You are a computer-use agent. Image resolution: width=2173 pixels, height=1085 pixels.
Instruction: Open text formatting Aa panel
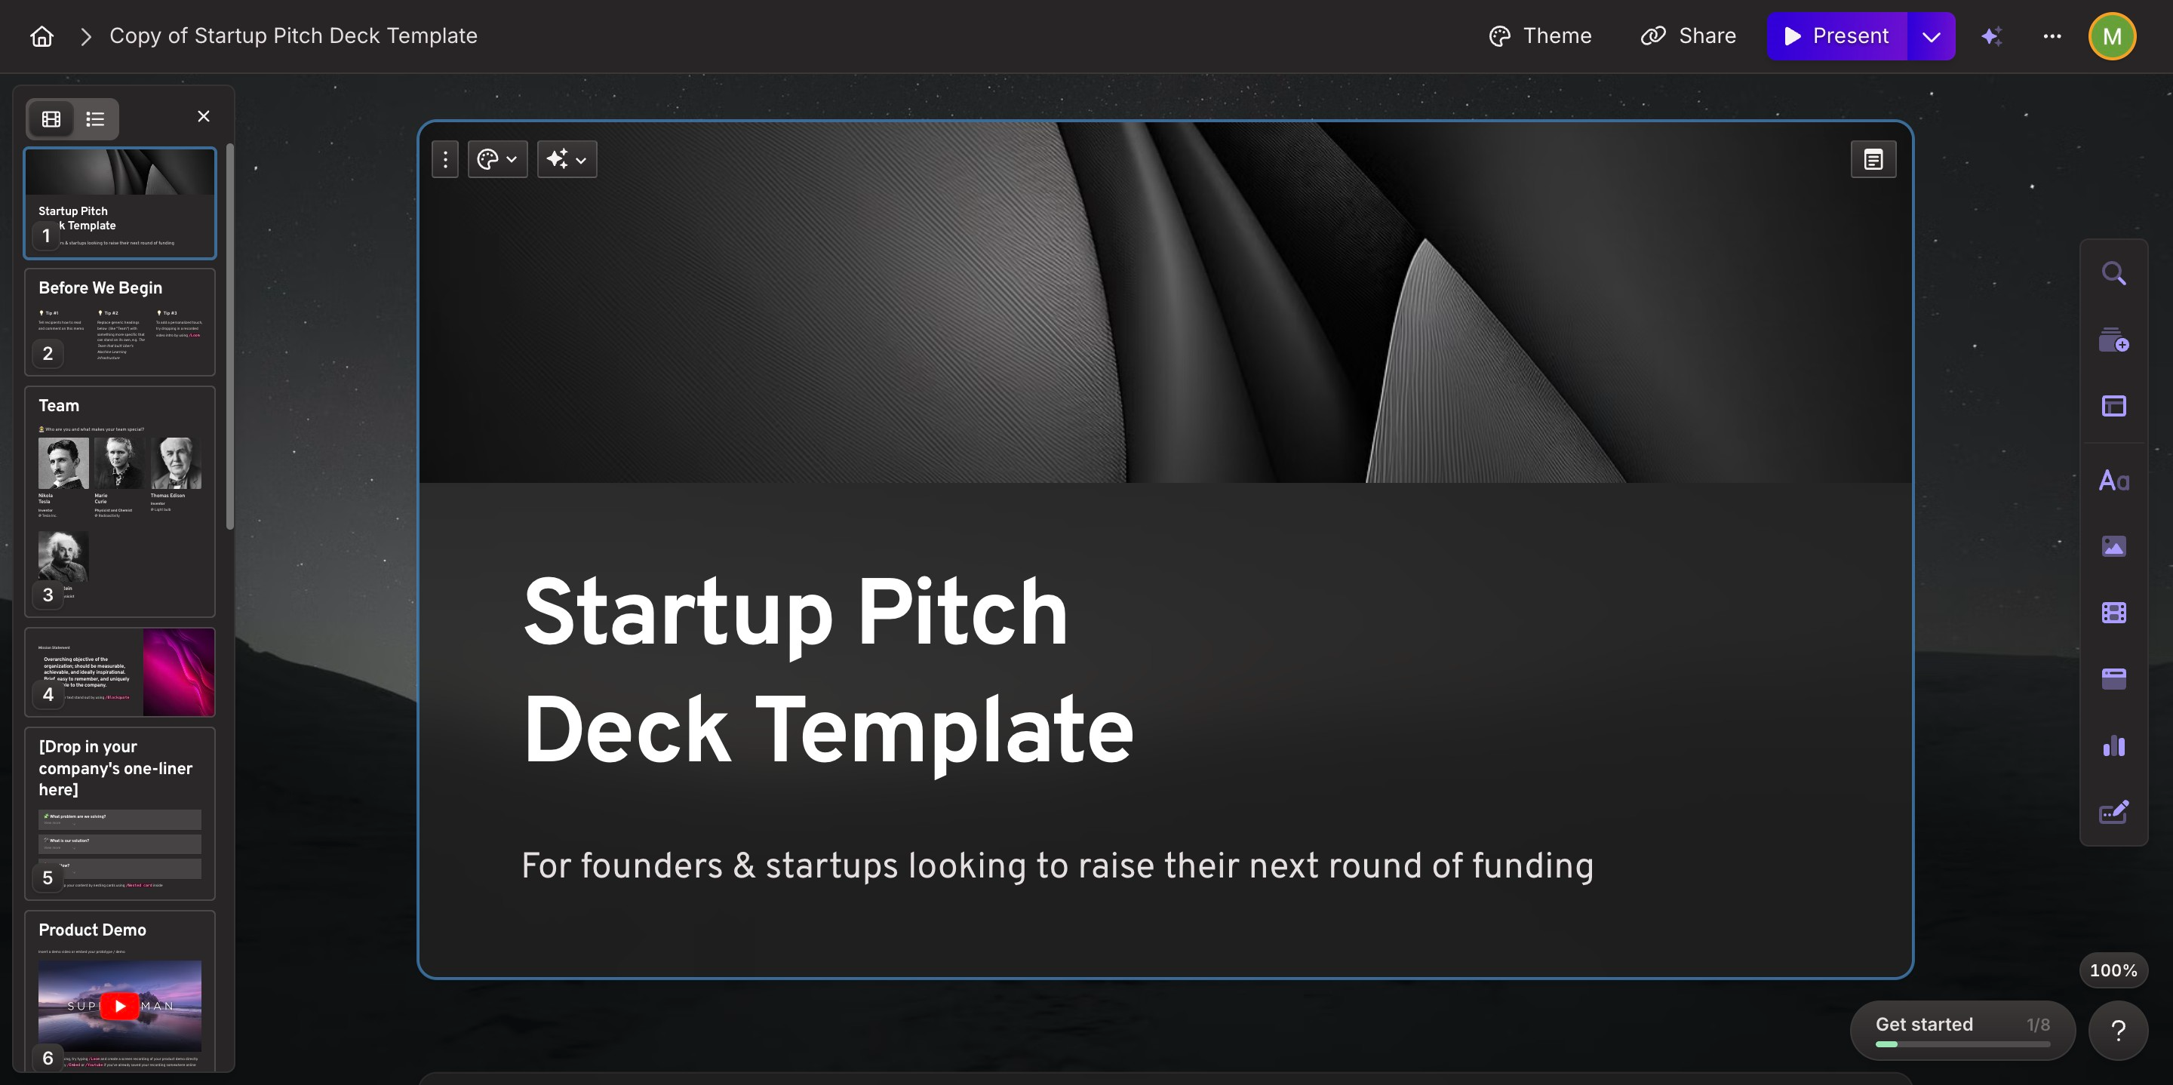pyautogui.click(x=2113, y=481)
